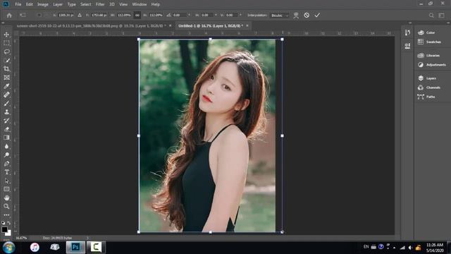Open the History panel icon
Screen dimensions: 451x254
[407, 32]
